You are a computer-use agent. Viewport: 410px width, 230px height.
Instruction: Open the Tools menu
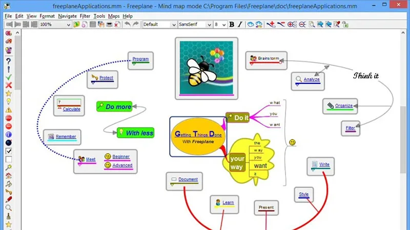coord(99,16)
